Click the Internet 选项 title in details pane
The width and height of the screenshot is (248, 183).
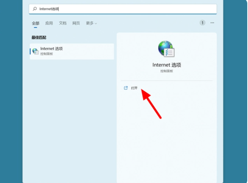point(167,65)
